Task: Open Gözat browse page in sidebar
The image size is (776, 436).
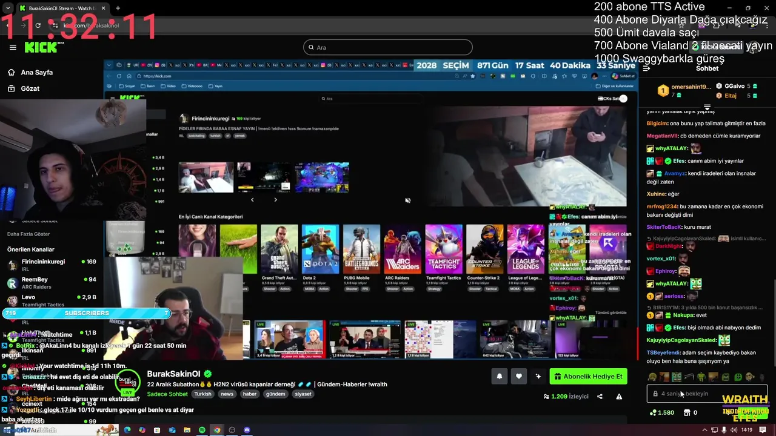Action: point(24,88)
